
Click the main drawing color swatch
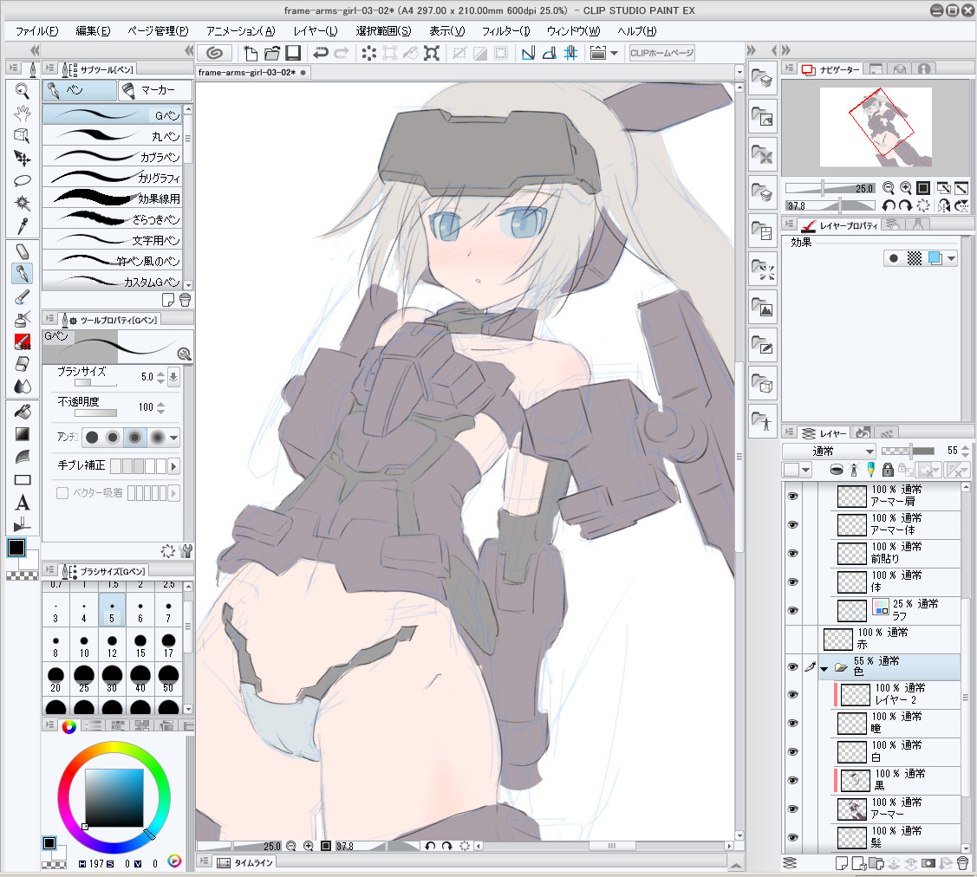[16, 548]
